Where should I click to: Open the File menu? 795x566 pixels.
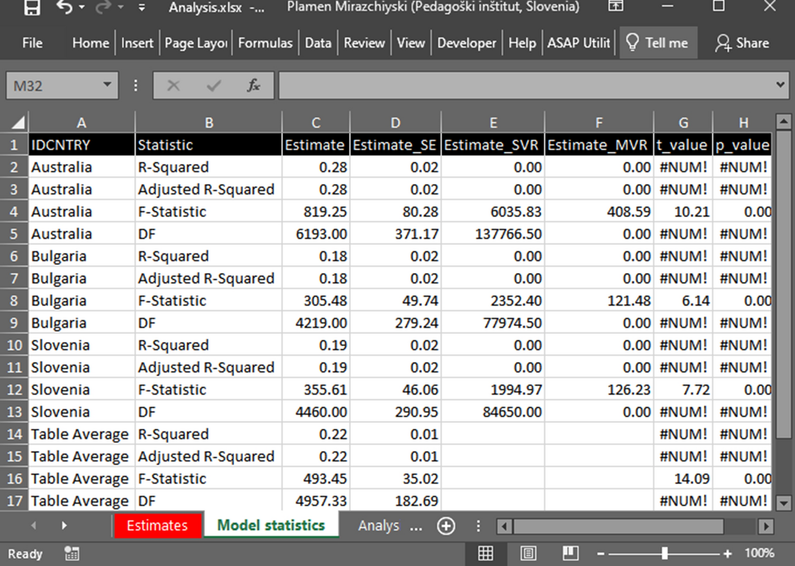[32, 43]
